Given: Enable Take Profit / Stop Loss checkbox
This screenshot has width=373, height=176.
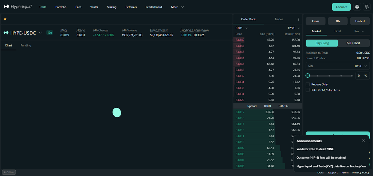Looking at the screenshot, I should pos(307,90).
